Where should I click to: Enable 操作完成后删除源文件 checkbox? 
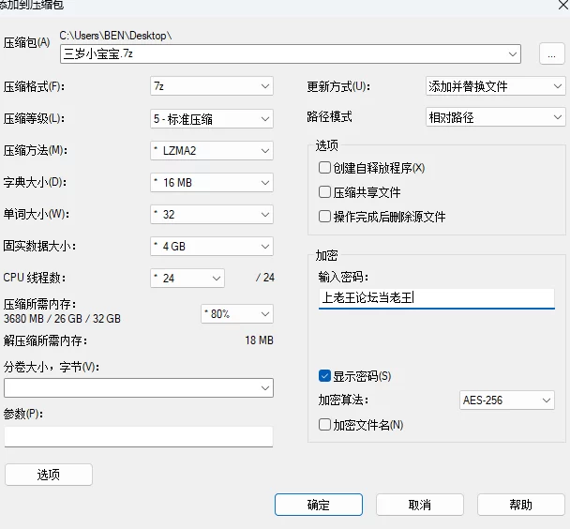click(x=325, y=217)
